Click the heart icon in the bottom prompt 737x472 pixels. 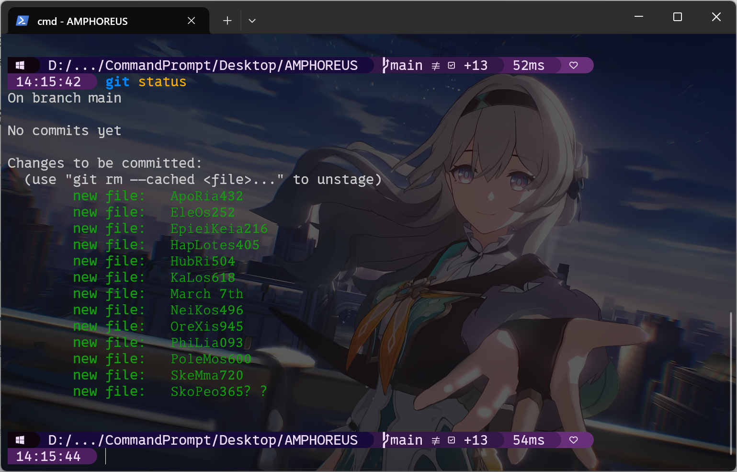[x=573, y=439]
